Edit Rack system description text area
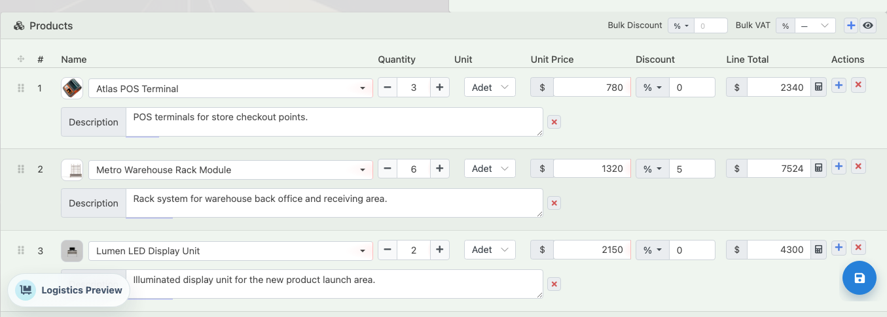 click(335, 203)
